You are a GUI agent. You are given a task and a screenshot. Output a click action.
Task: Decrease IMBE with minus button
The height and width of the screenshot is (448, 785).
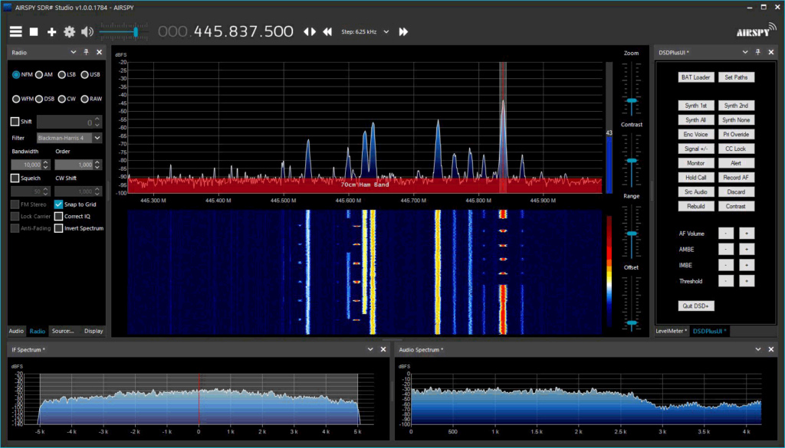pyautogui.click(x=726, y=266)
